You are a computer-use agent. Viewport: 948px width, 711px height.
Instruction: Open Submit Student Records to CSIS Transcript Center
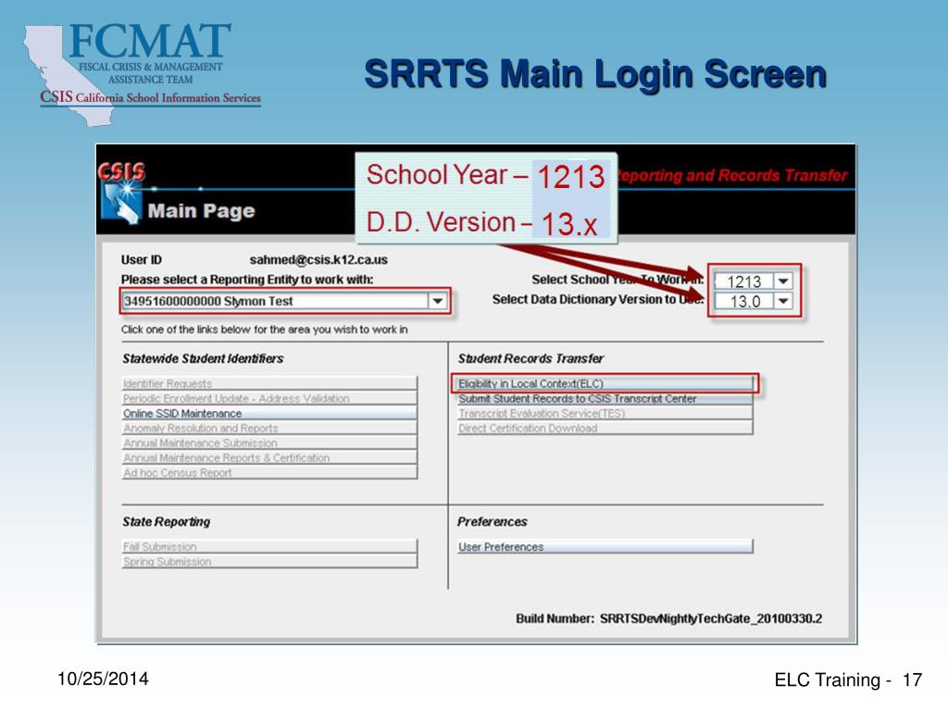coord(605,398)
